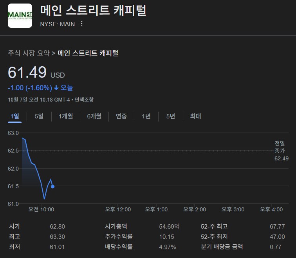Open the three-dot options menu beside NYSE: MAIN
Viewport: 296px width, 258px height.
pos(81,24)
